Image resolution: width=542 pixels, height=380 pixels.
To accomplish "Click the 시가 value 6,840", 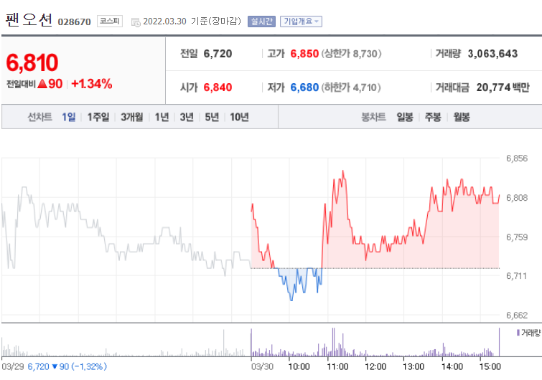I will [x=218, y=87].
